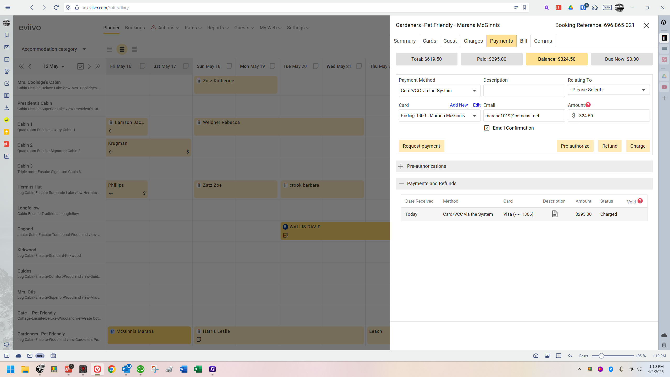
Task: Select the compact row density view icon
Action: (109, 49)
